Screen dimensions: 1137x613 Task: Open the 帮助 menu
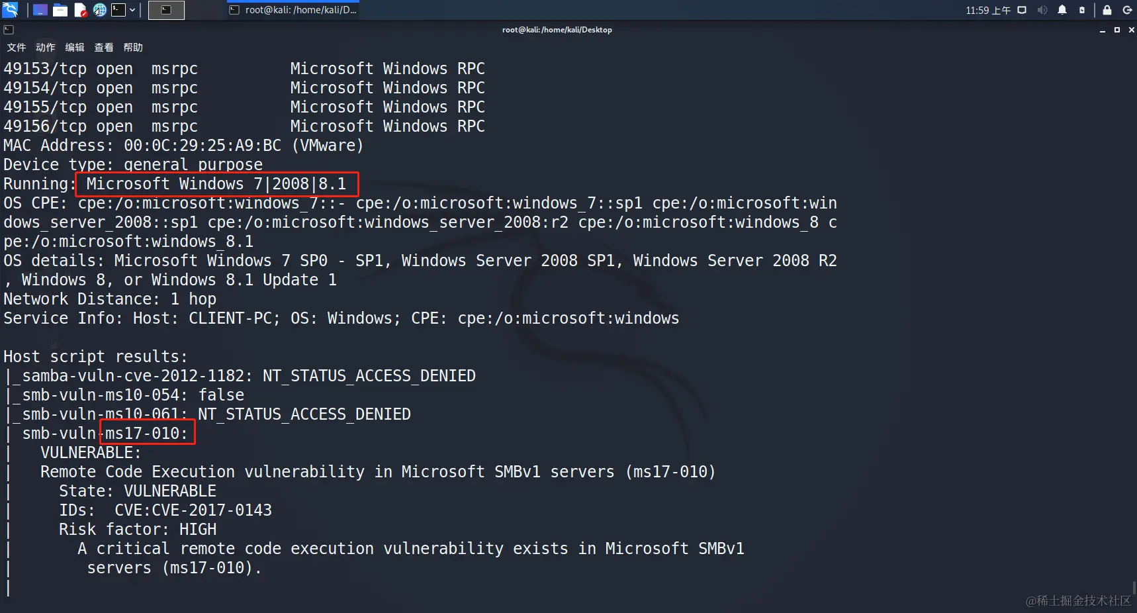[133, 48]
